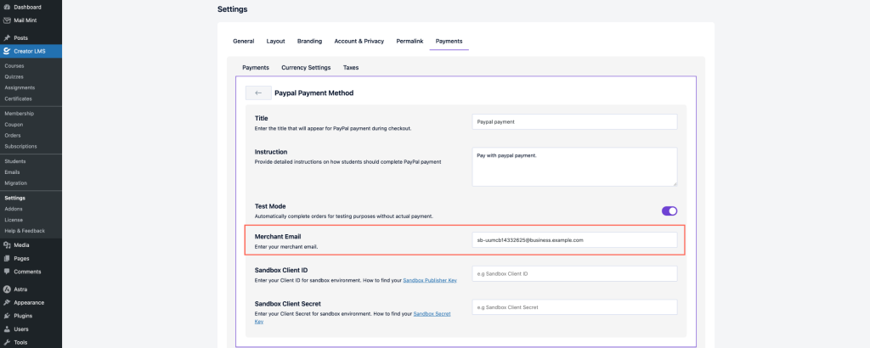This screenshot has height=348, width=870.
Task: Open Appearance brush icon
Action: click(x=7, y=302)
